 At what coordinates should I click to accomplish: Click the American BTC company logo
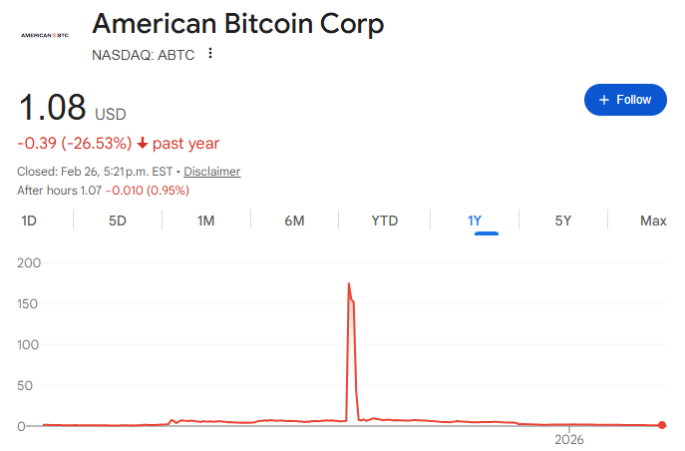click(x=44, y=35)
